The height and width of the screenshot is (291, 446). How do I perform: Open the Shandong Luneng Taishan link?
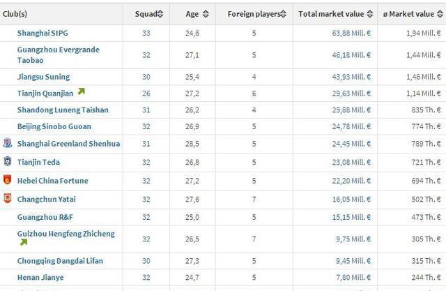(x=63, y=110)
